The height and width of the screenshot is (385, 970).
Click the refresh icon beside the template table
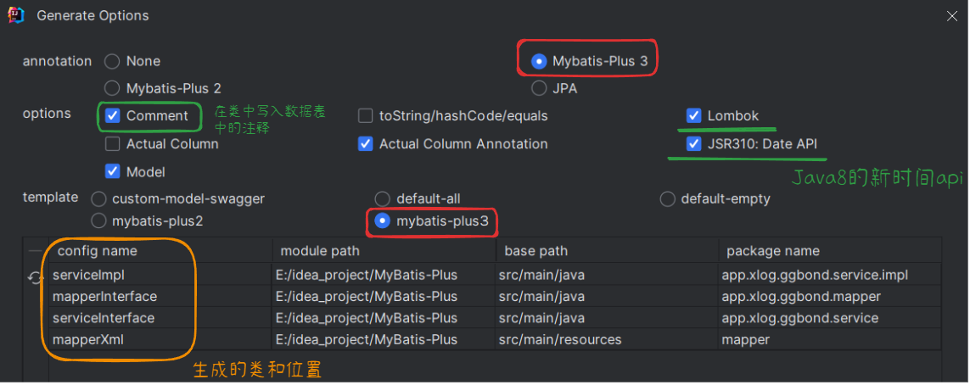click(x=36, y=277)
